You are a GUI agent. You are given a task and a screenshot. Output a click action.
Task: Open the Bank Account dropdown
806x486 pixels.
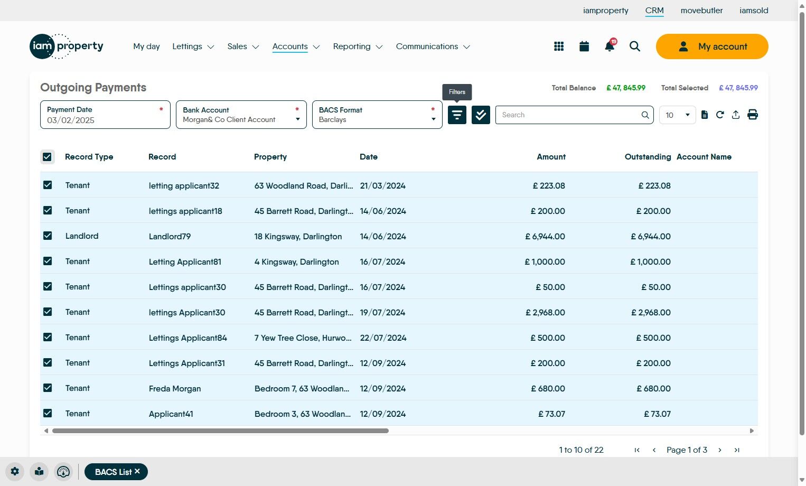tap(241, 115)
